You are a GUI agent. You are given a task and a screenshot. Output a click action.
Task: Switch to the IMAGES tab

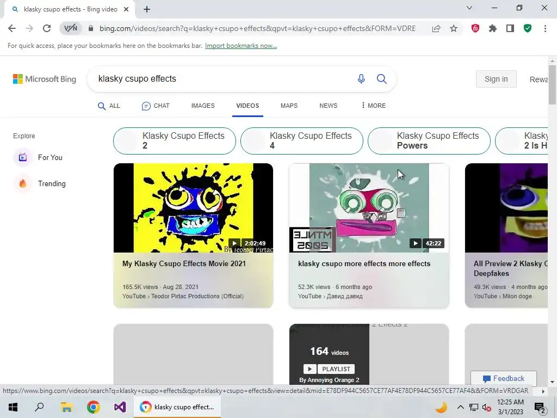pos(203,106)
